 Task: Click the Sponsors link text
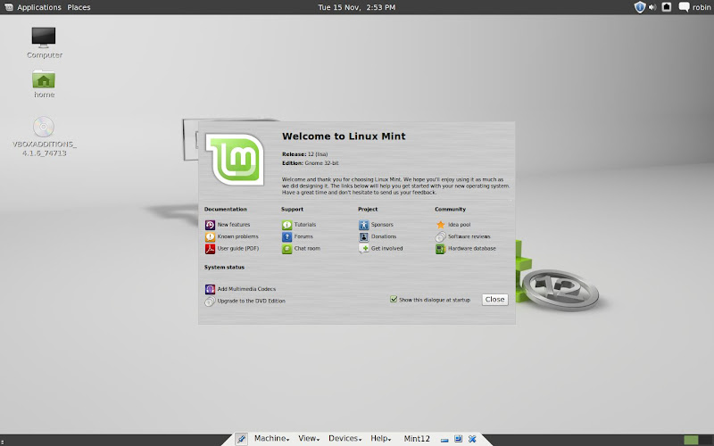click(382, 225)
